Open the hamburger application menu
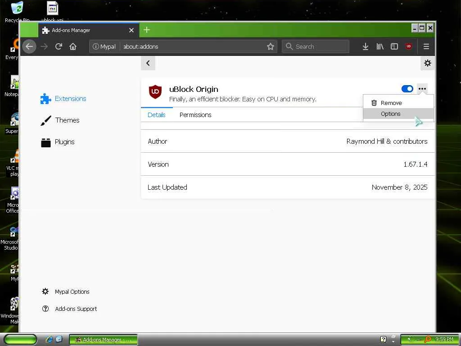461x346 pixels. tap(426, 46)
